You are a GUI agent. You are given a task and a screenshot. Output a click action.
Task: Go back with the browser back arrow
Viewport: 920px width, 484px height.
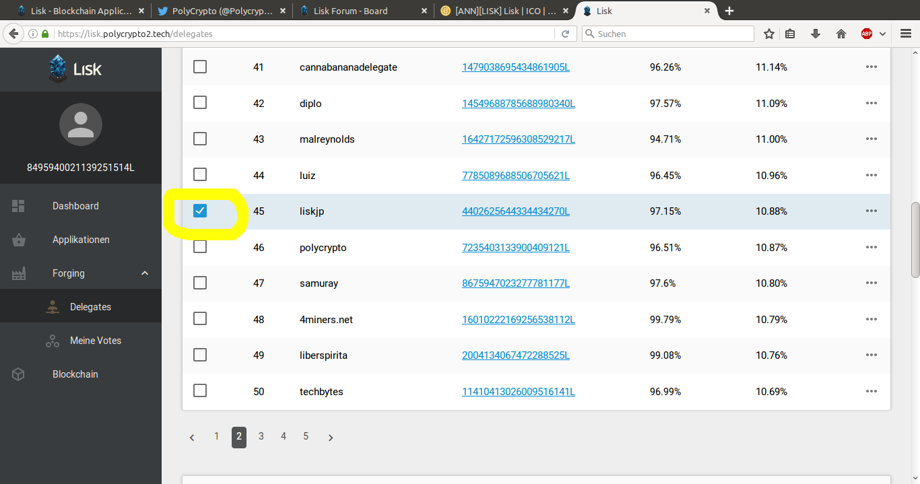coord(13,34)
